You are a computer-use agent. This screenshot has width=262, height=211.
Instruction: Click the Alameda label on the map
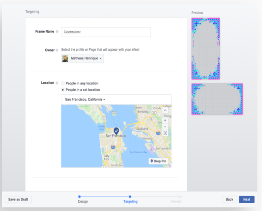[147, 139]
